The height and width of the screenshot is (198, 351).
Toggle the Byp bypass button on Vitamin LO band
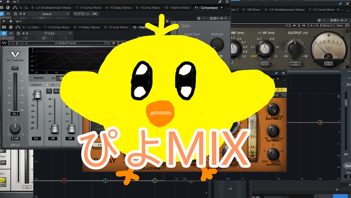point(56,91)
